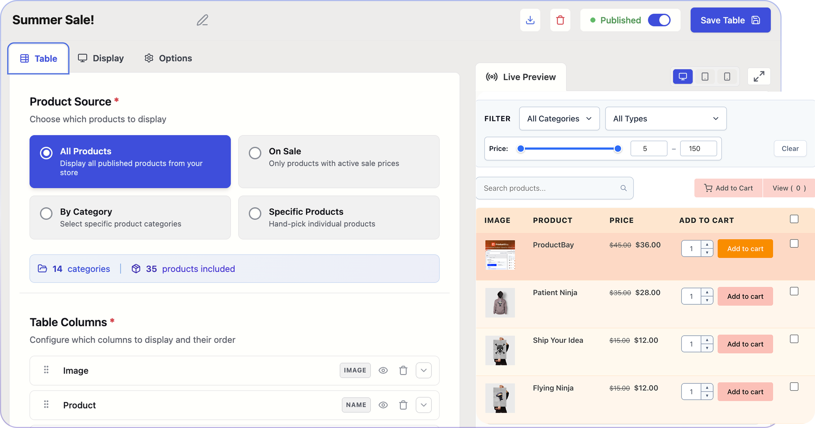The image size is (815, 428).
Task: Switch to mobile preview mode
Action: click(x=727, y=76)
